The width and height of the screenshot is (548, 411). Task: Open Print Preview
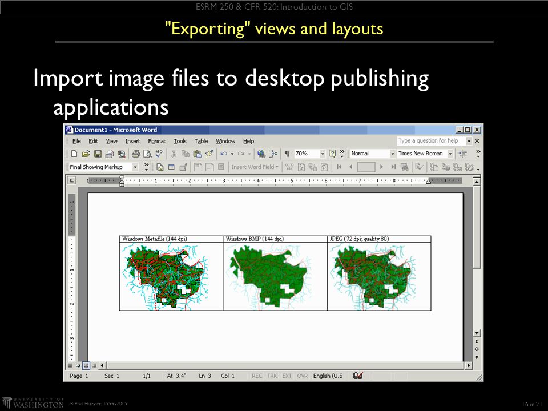point(147,154)
